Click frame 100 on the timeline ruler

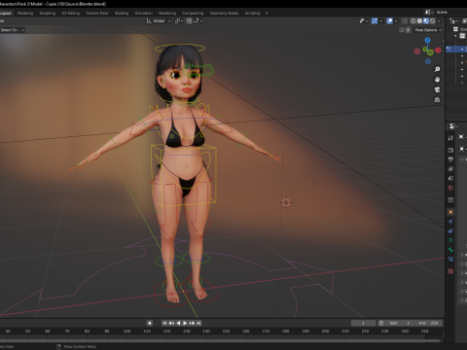(x=126, y=332)
